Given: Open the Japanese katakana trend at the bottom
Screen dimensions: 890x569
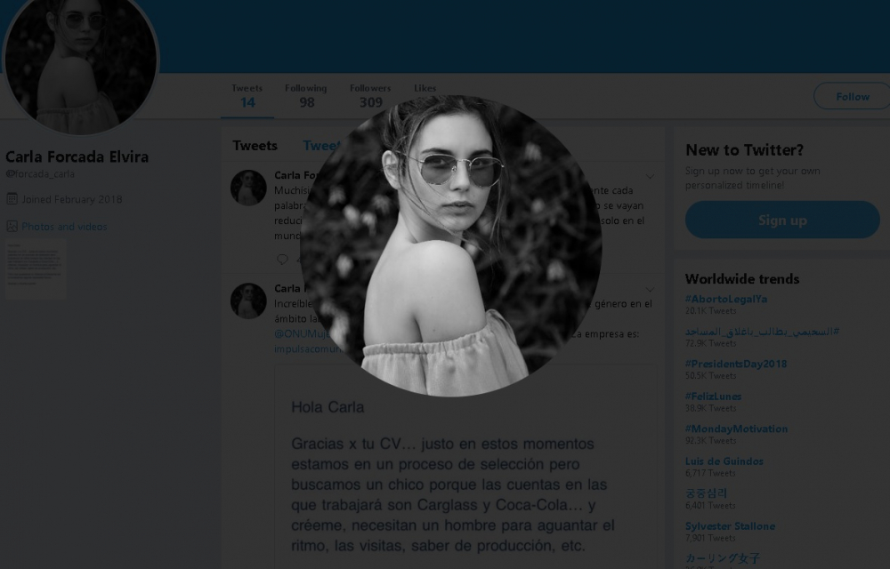Looking at the screenshot, I should pyautogui.click(x=722, y=558).
